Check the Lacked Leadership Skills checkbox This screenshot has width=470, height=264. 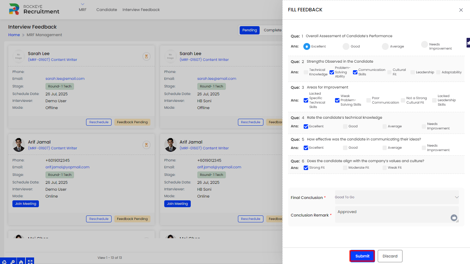point(434,101)
